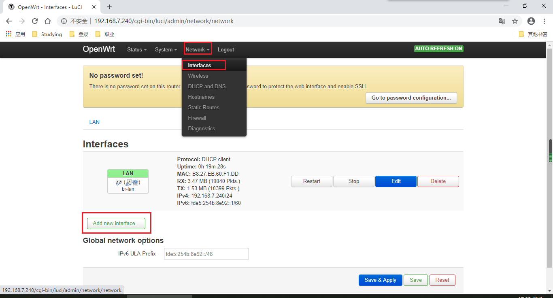
Task: Click the Uptime value 0h 19m 28s
Action: 212,167
